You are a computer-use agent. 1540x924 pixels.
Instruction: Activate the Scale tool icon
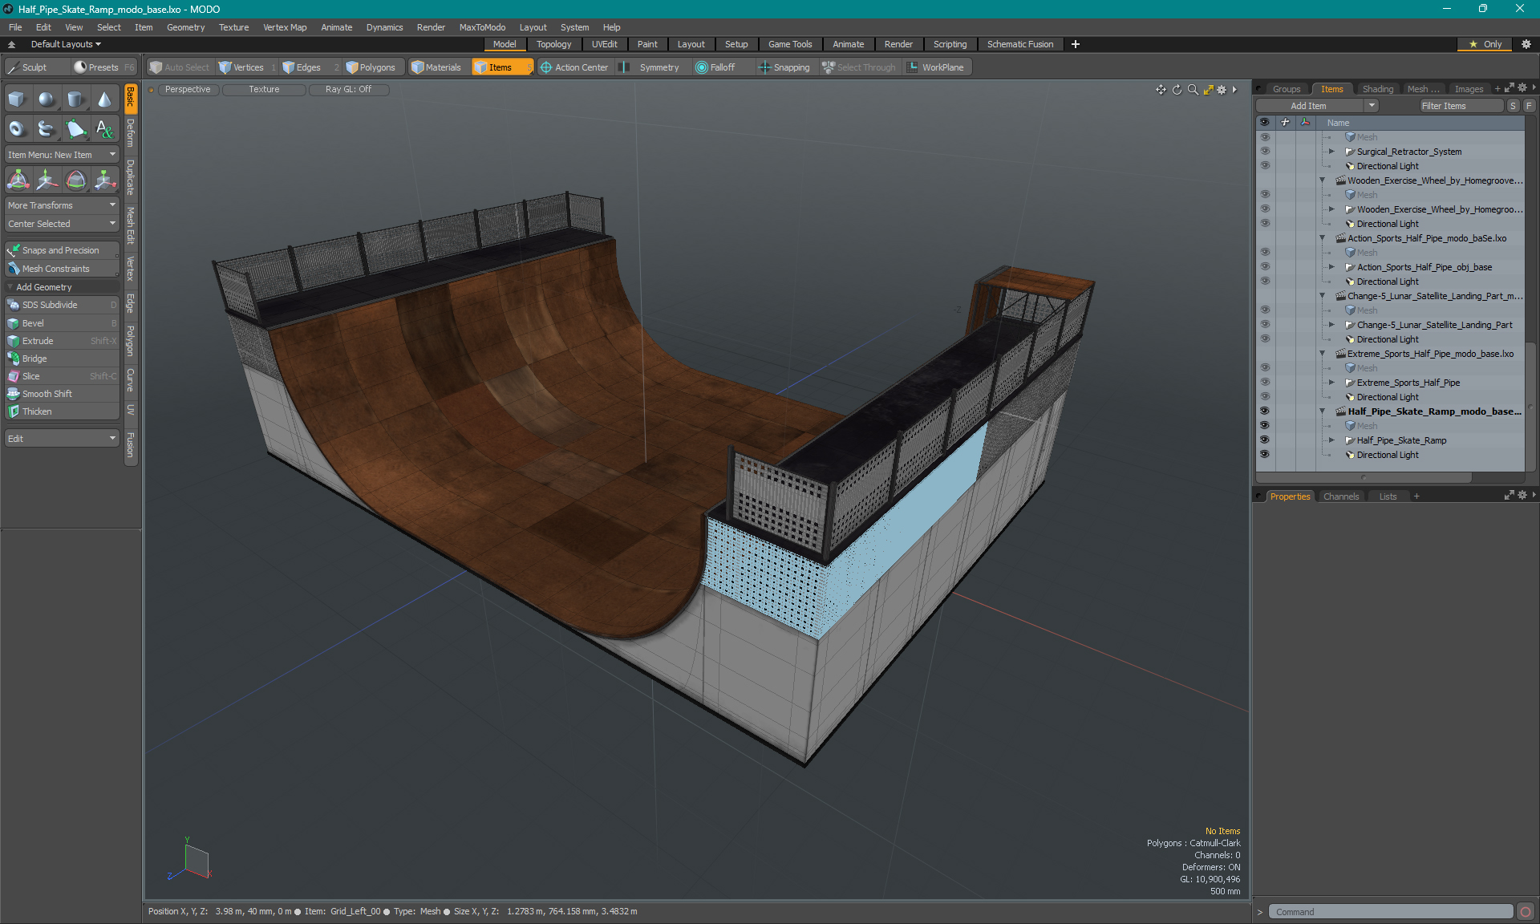104,180
